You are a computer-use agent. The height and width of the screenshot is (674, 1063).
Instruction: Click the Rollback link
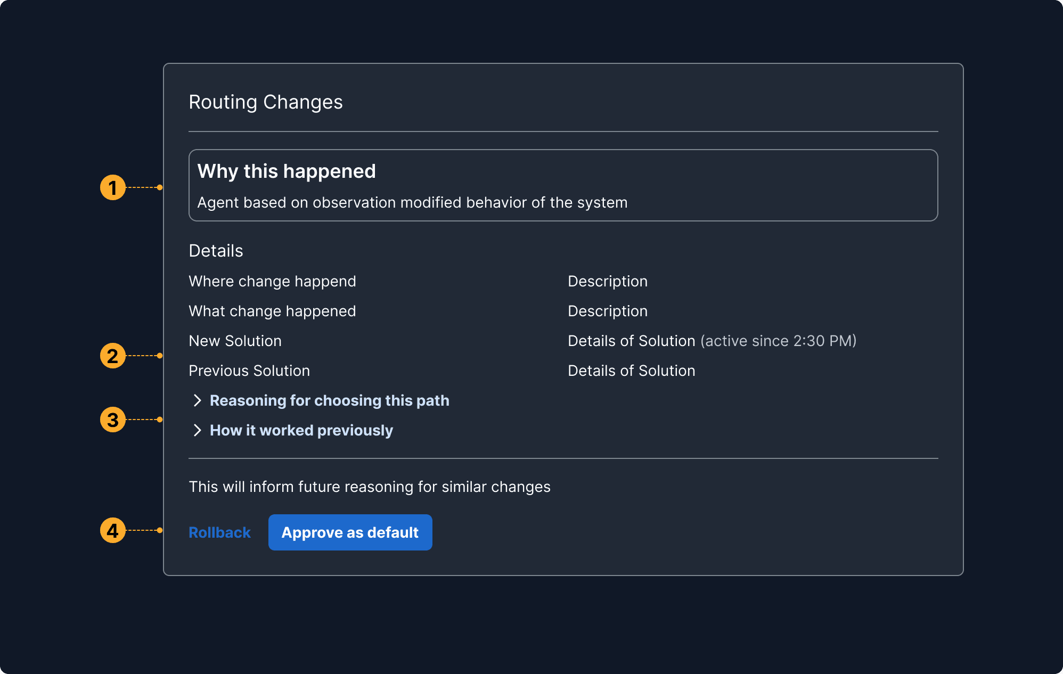point(219,533)
